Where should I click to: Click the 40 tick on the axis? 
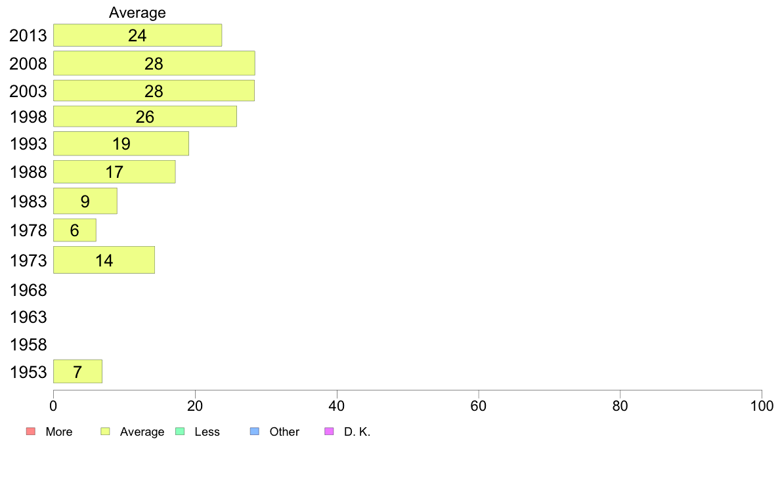coord(337,406)
